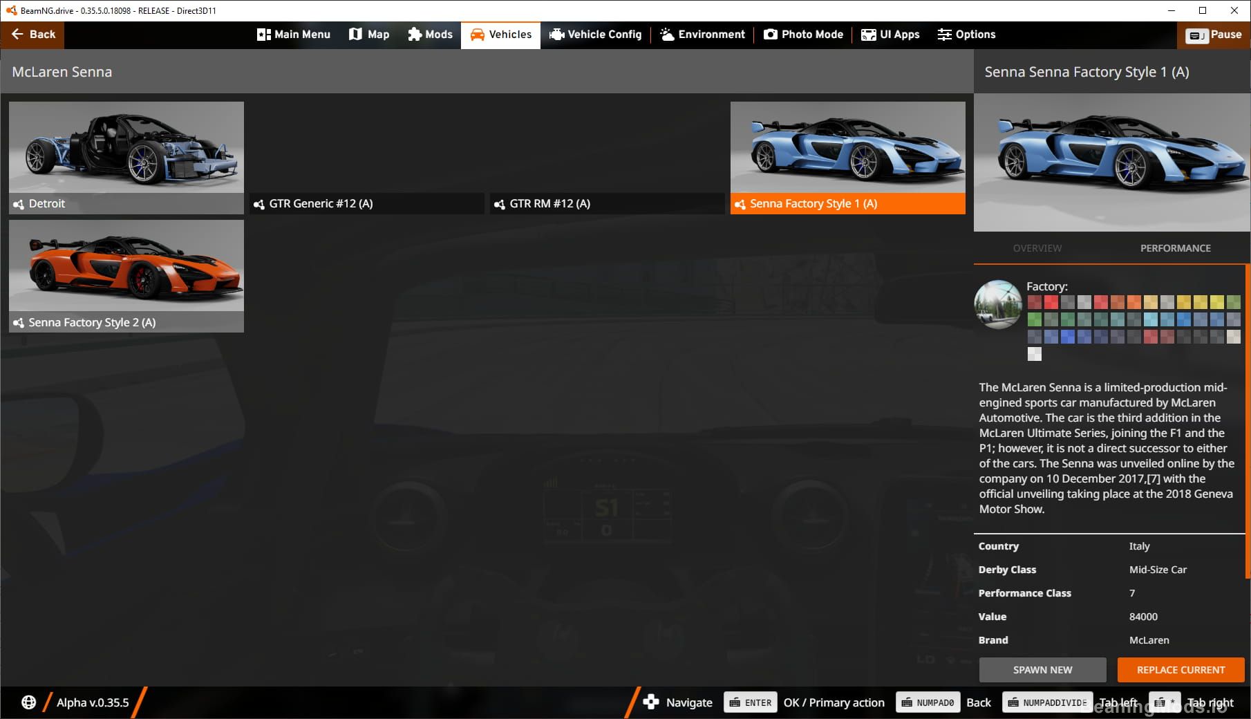Pick the light sky-blue Factory color swatch
Image resolution: width=1251 pixels, height=719 pixels.
click(1151, 319)
